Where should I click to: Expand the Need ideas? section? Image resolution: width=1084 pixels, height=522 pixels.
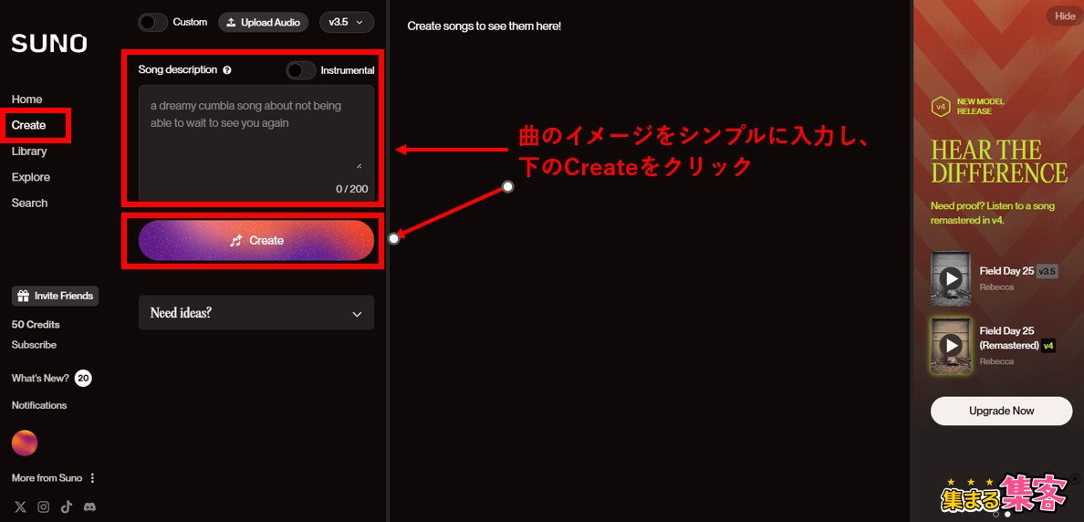(256, 312)
